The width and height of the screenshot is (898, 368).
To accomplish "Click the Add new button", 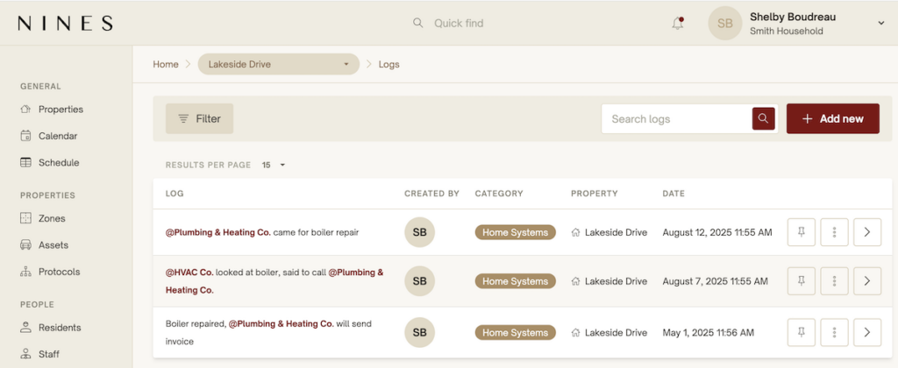I will [x=833, y=118].
